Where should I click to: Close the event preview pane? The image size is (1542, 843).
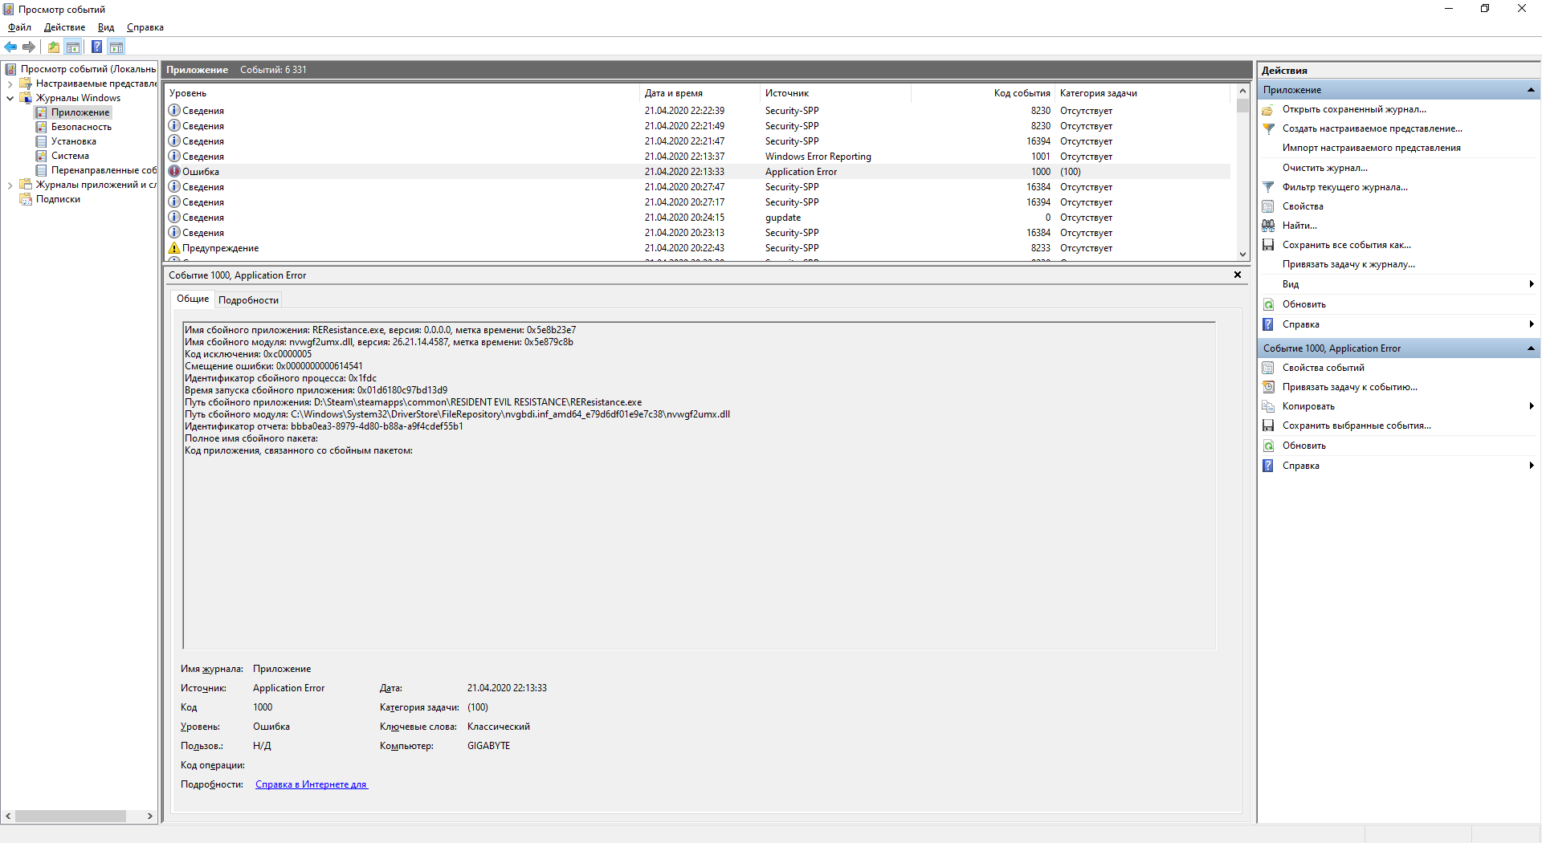1238,275
